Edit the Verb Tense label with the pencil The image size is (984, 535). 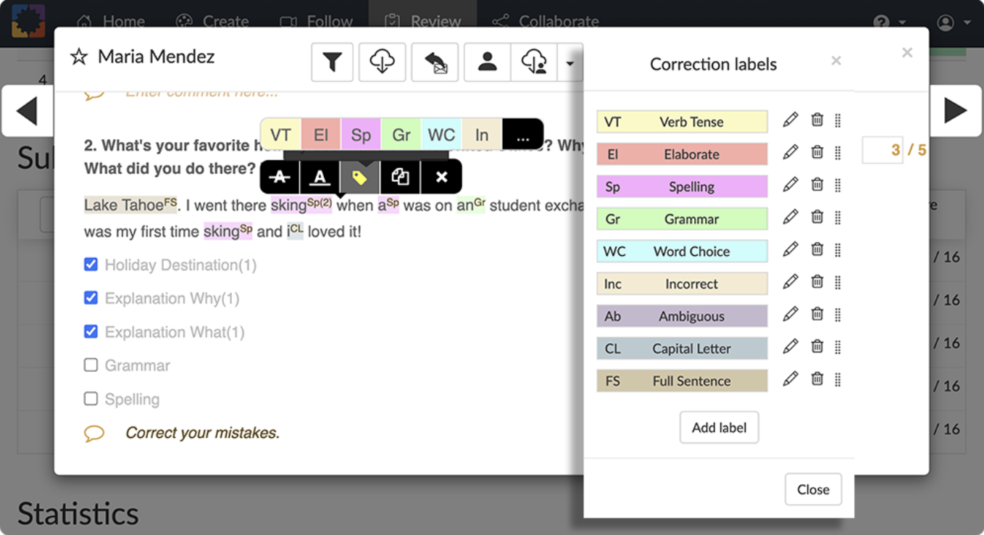(790, 120)
